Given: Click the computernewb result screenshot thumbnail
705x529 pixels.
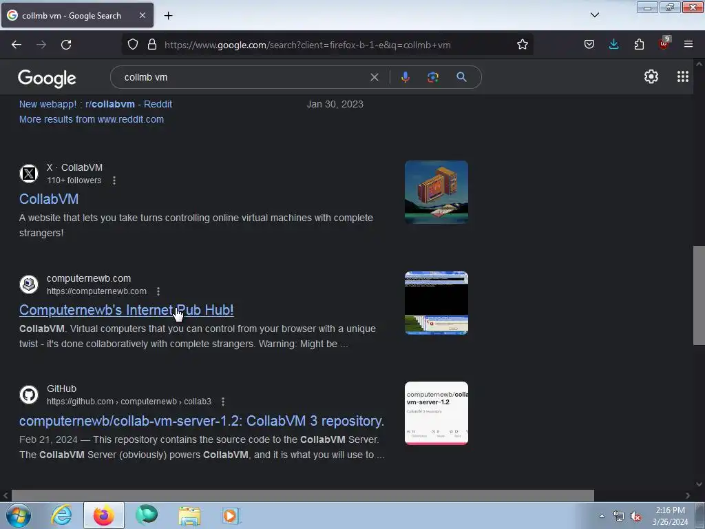Looking at the screenshot, I should click(436, 303).
